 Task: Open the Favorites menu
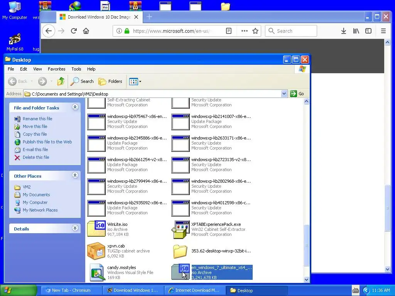(56, 69)
